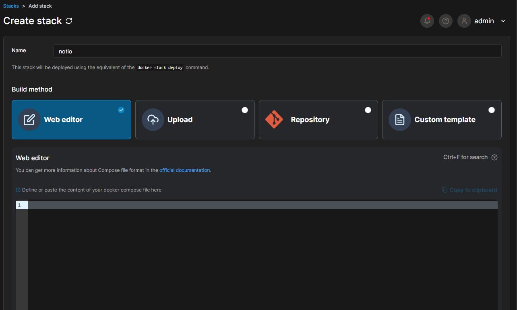Open the help question mark icon in header

pyautogui.click(x=446, y=21)
